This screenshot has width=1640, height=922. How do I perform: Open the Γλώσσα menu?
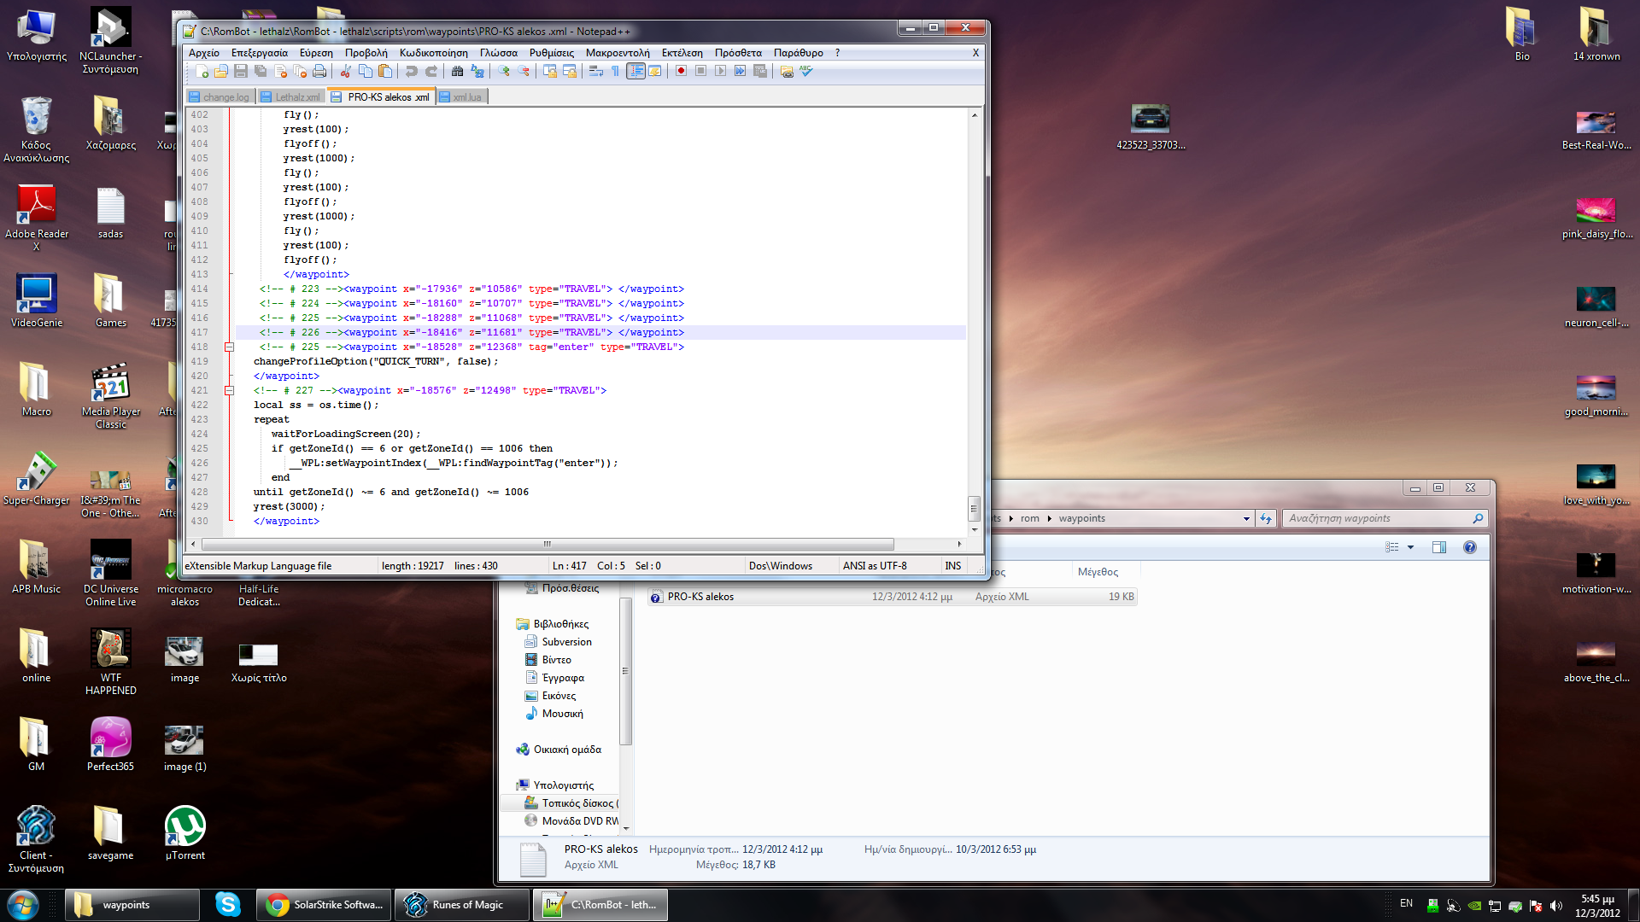click(498, 53)
